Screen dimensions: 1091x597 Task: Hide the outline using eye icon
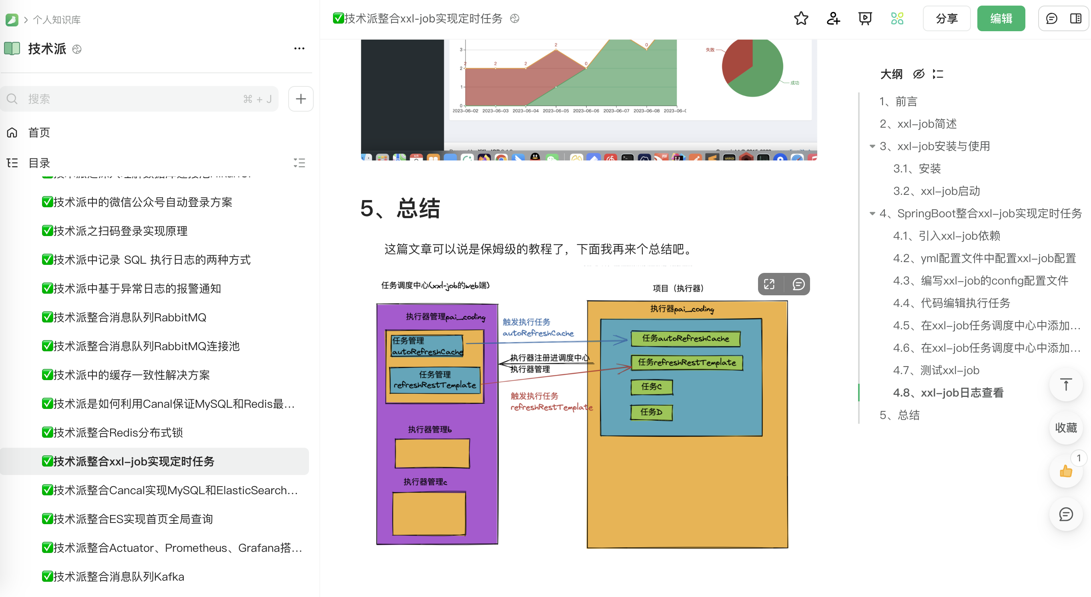coord(918,74)
